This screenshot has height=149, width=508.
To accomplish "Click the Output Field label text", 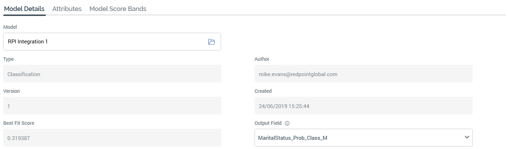I will pos(268,123).
